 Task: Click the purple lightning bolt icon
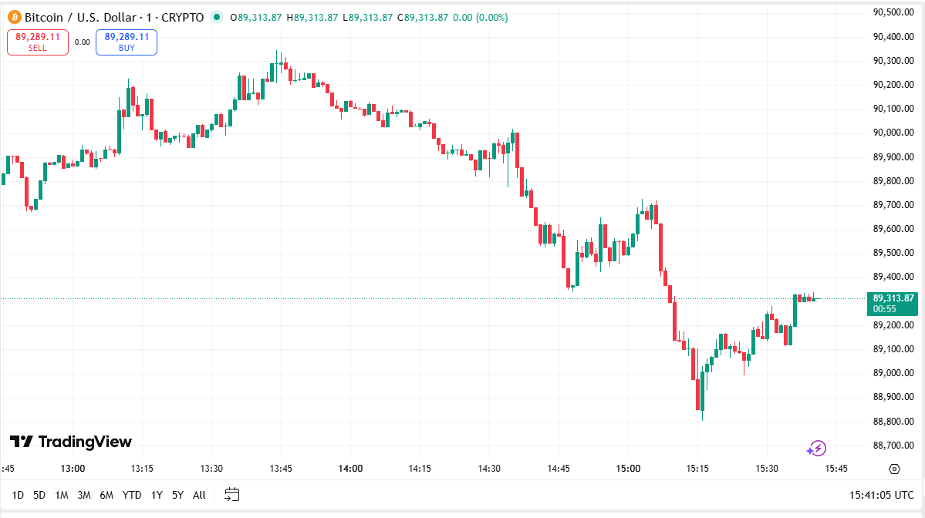pyautogui.click(x=816, y=448)
